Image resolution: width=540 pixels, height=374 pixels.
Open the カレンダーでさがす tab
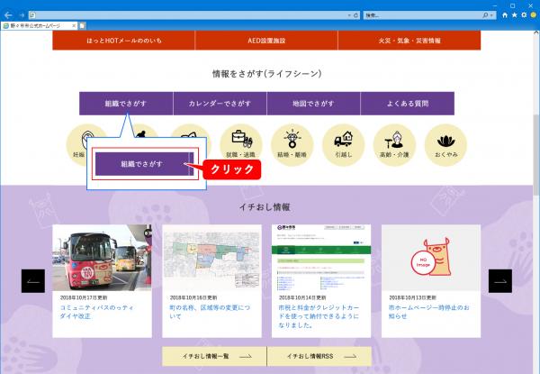tap(220, 104)
